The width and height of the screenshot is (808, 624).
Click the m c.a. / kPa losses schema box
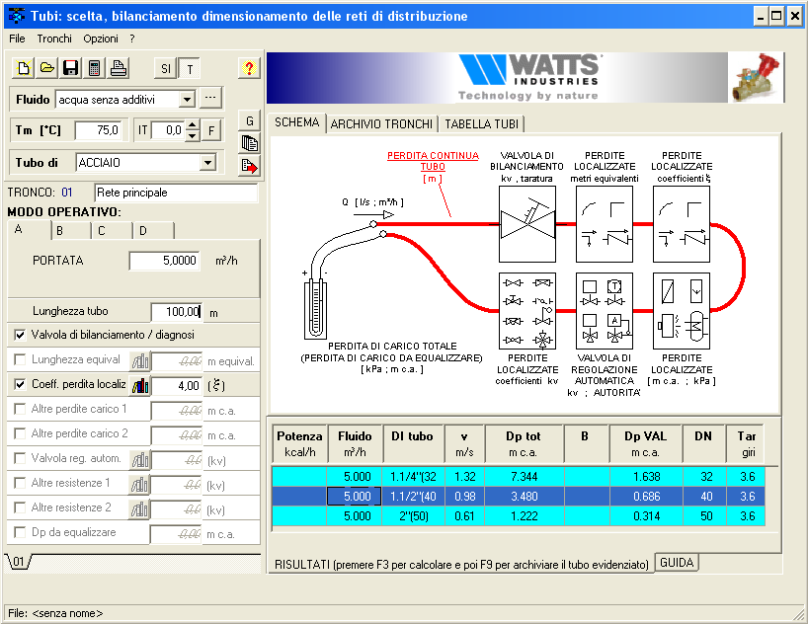(682, 311)
